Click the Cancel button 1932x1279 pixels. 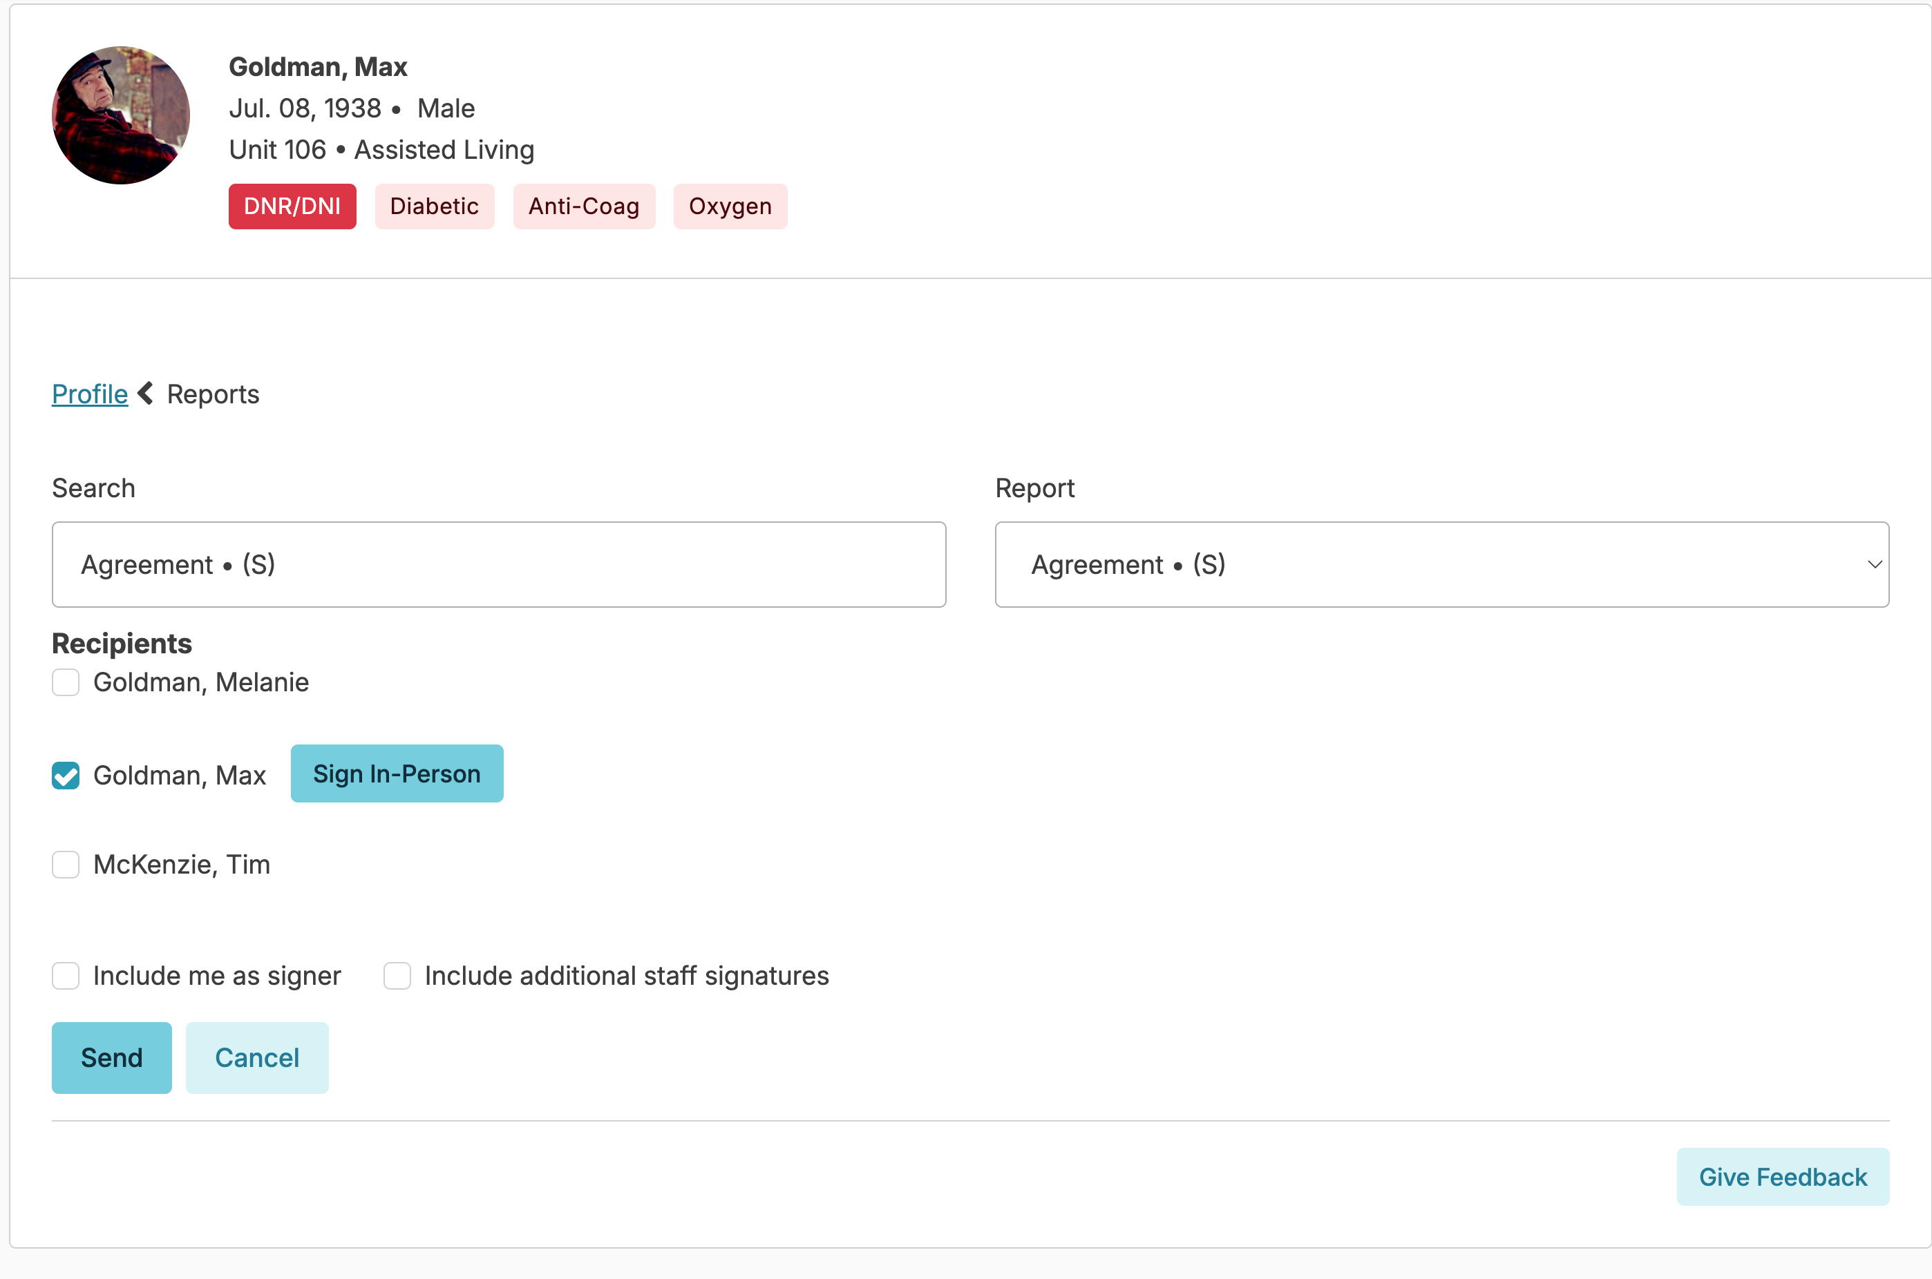point(256,1057)
